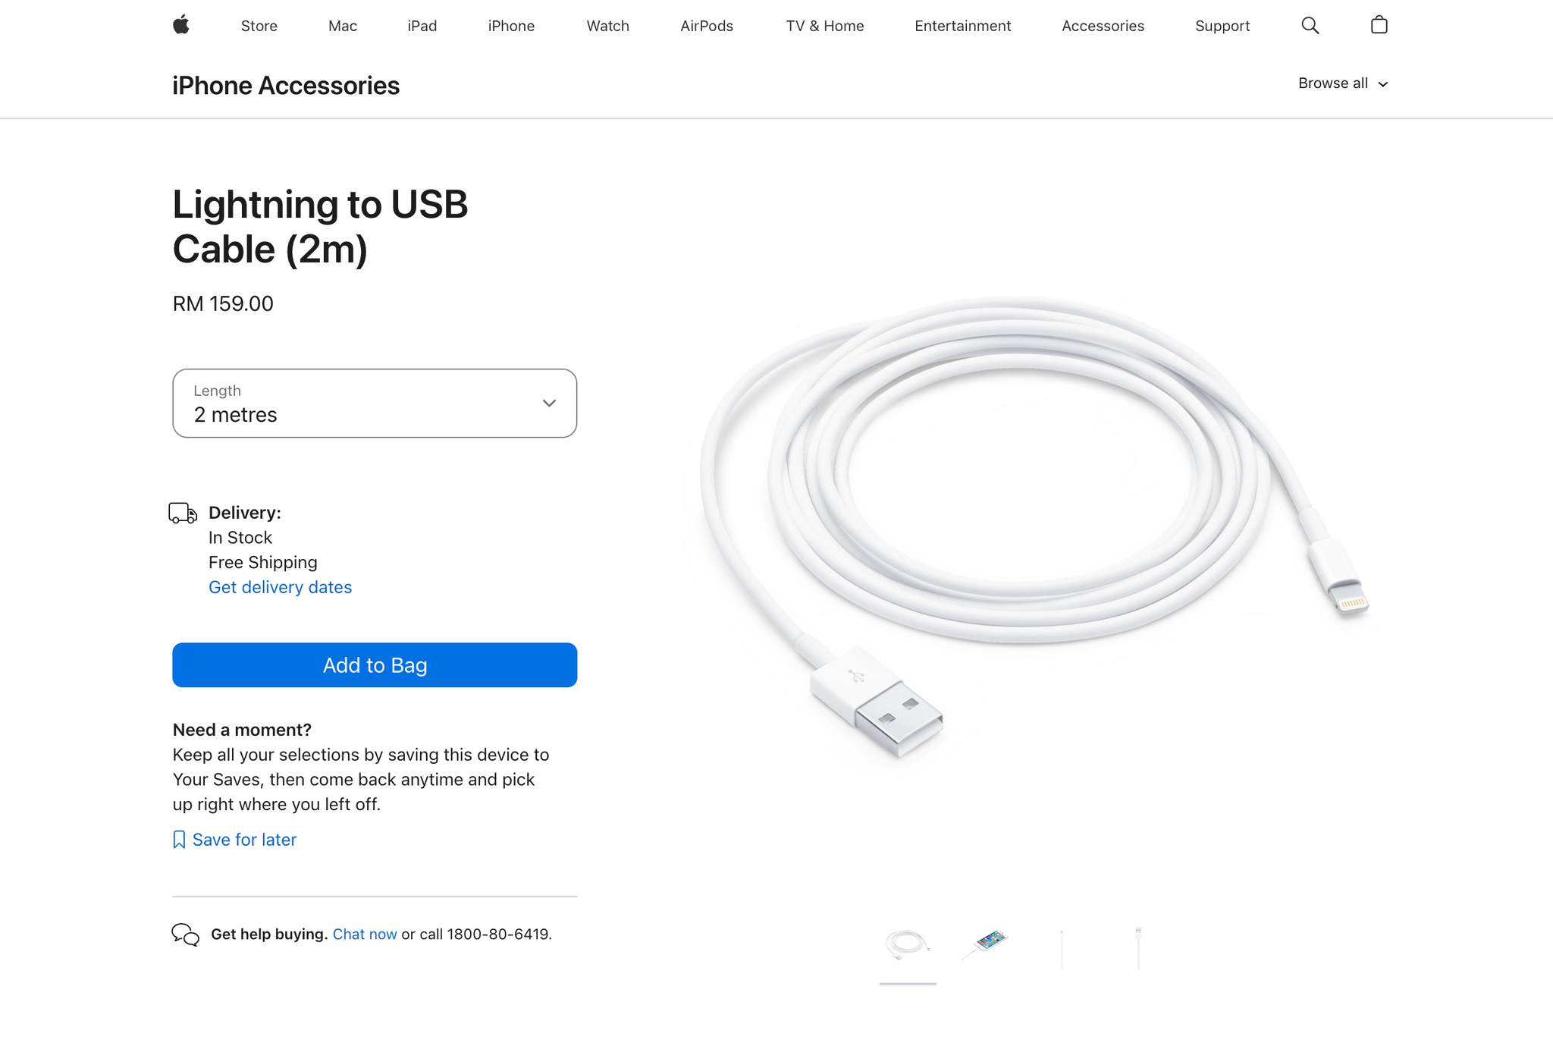The width and height of the screenshot is (1553, 1046).
Task: Open the Mac menu item
Action: [x=343, y=26]
